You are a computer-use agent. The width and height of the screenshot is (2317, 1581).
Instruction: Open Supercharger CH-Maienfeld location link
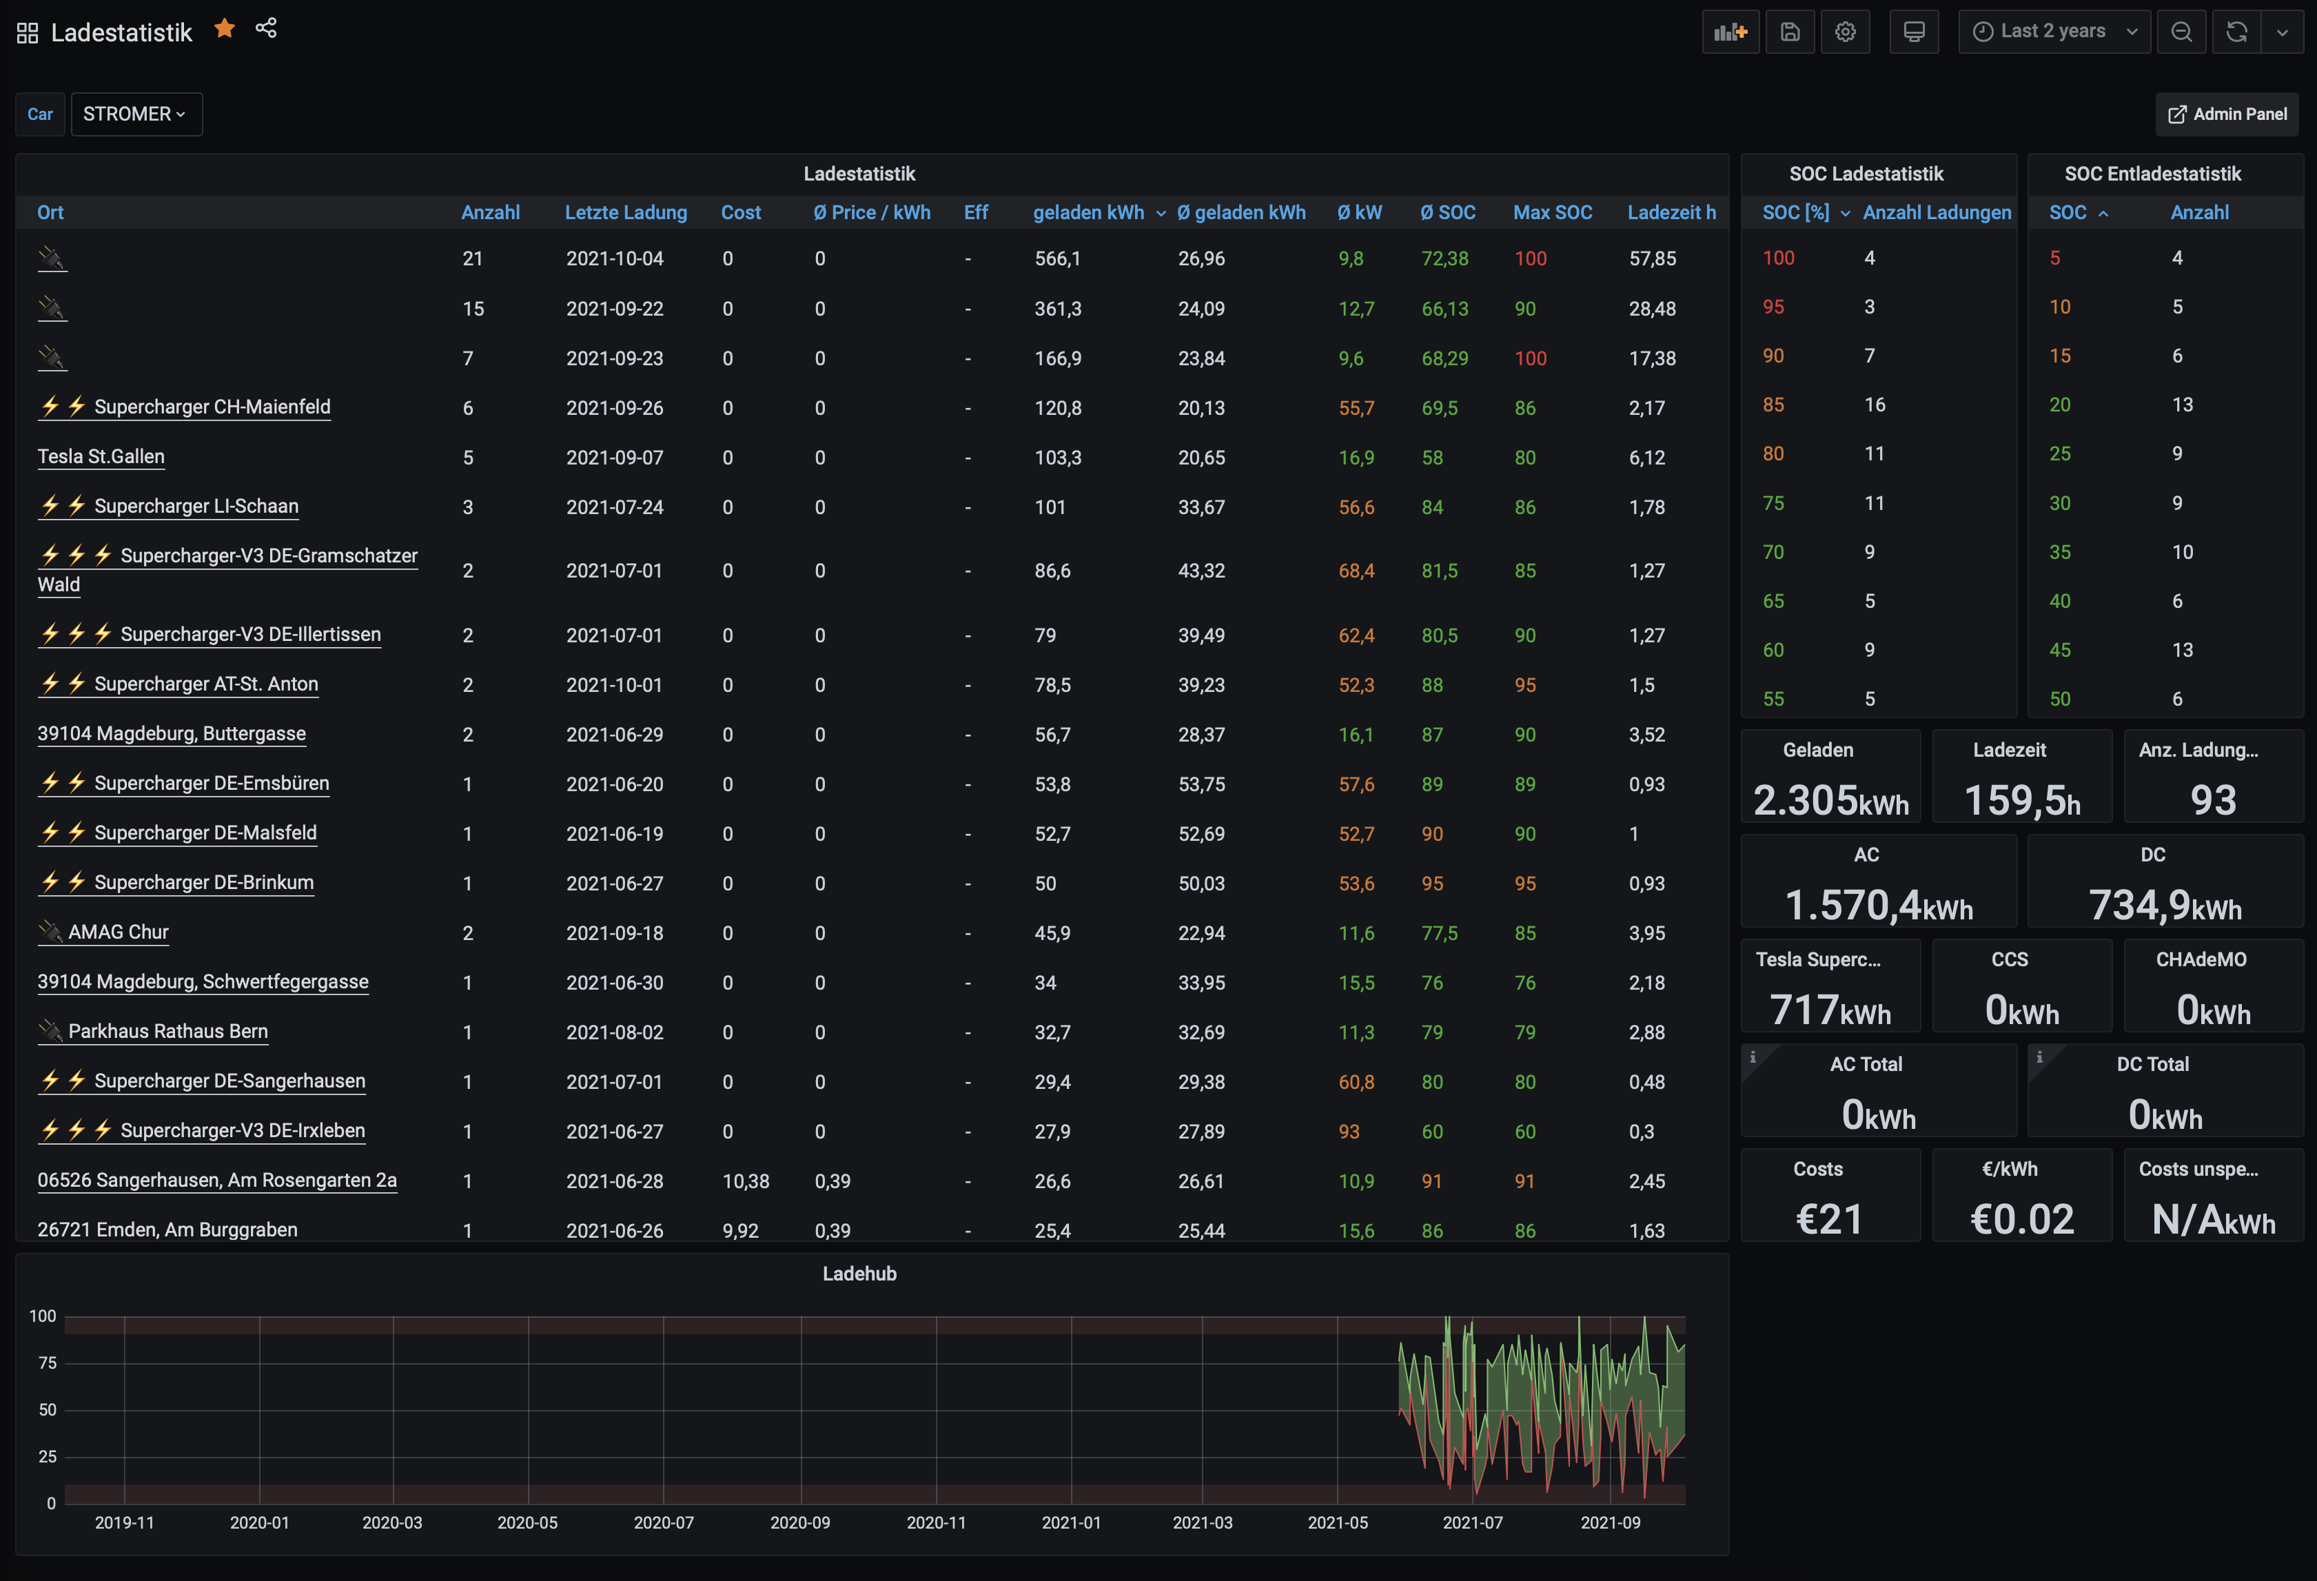[212, 407]
